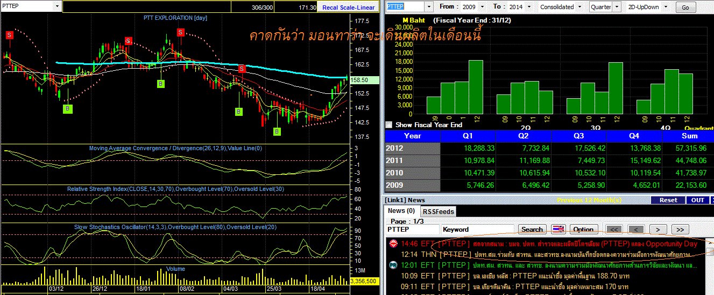The height and width of the screenshot is (295, 714).
Task: Click the language flag icon in News
Action: click(x=558, y=230)
